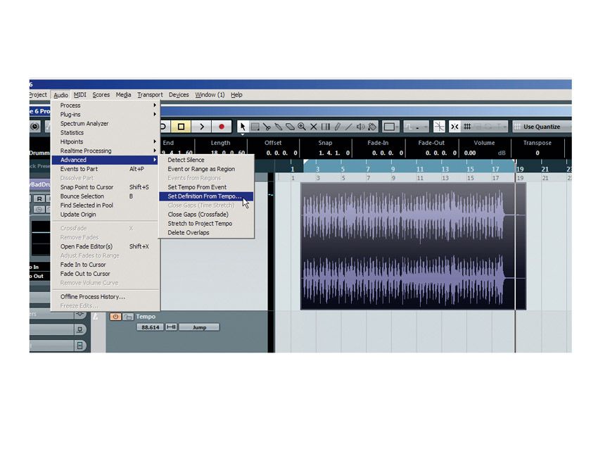598x449 pixels.
Task: Select the Eraser tool
Action: click(x=289, y=127)
